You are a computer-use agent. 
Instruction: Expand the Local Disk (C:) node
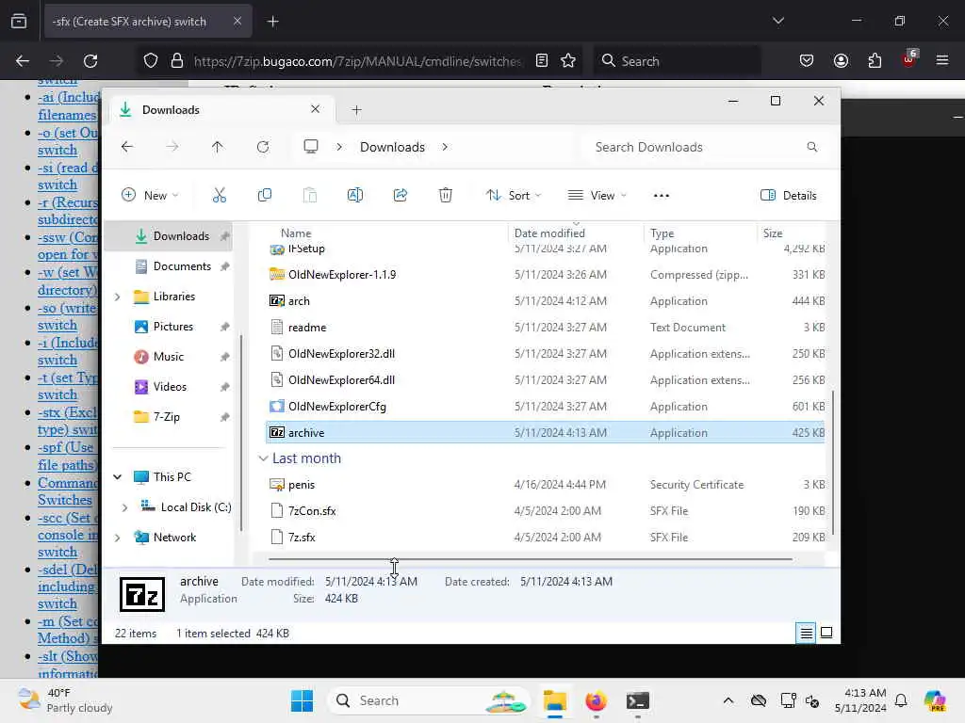pos(125,507)
